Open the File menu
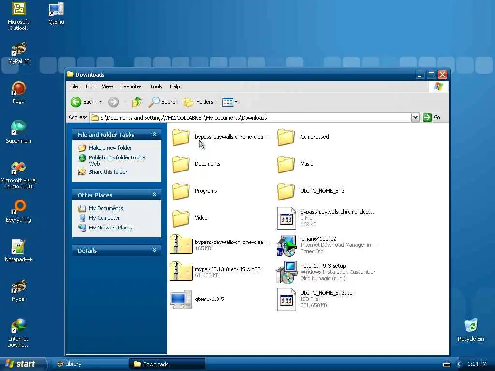Image resolution: width=495 pixels, height=371 pixels. [x=74, y=86]
